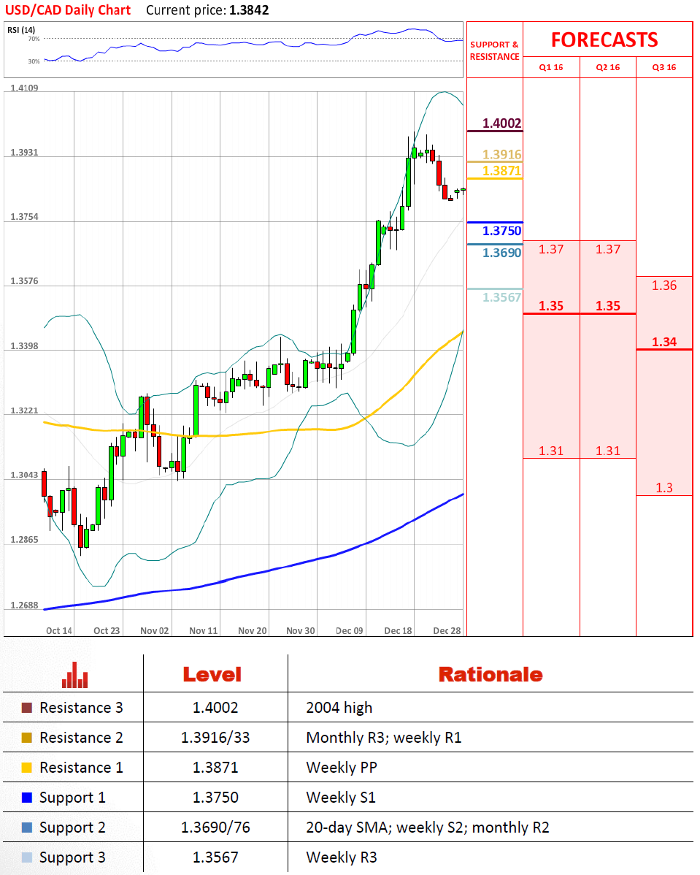Click the 1.4109 price axis label
The width and height of the screenshot is (700, 875).
[x=25, y=88]
